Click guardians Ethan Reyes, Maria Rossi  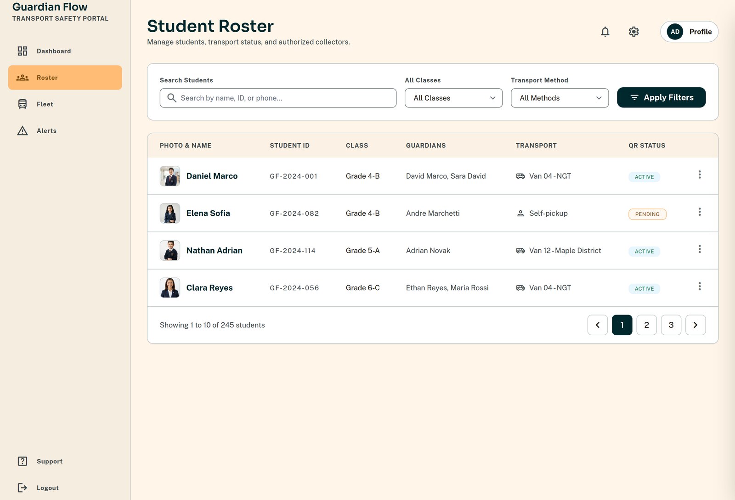pyautogui.click(x=447, y=287)
